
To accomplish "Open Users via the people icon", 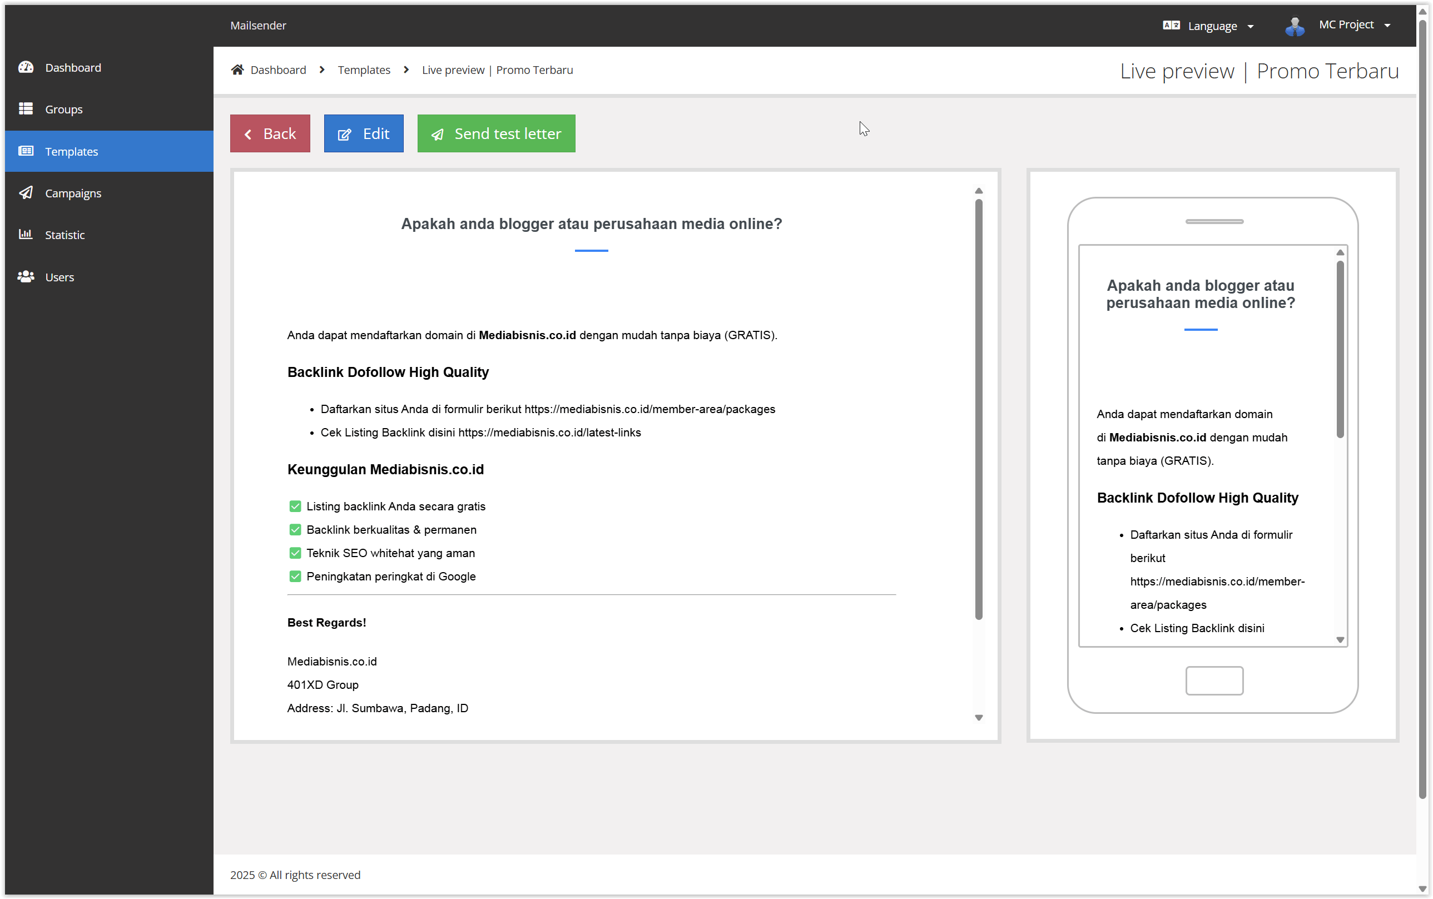I will click(26, 276).
